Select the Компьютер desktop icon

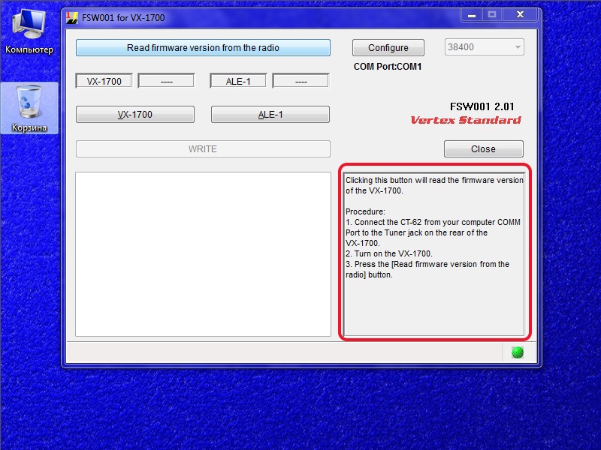click(x=29, y=31)
